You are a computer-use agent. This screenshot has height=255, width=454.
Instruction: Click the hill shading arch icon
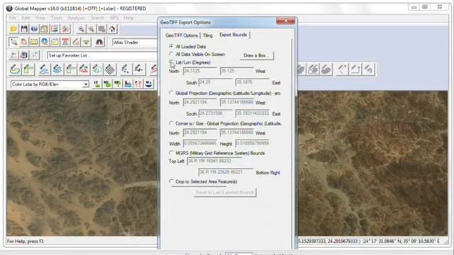point(99,42)
